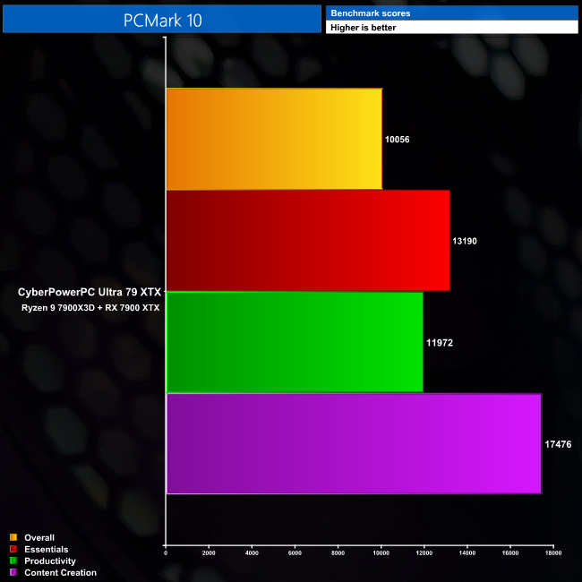Select the red Essentials score bar
The image size is (582, 582).
308,241
